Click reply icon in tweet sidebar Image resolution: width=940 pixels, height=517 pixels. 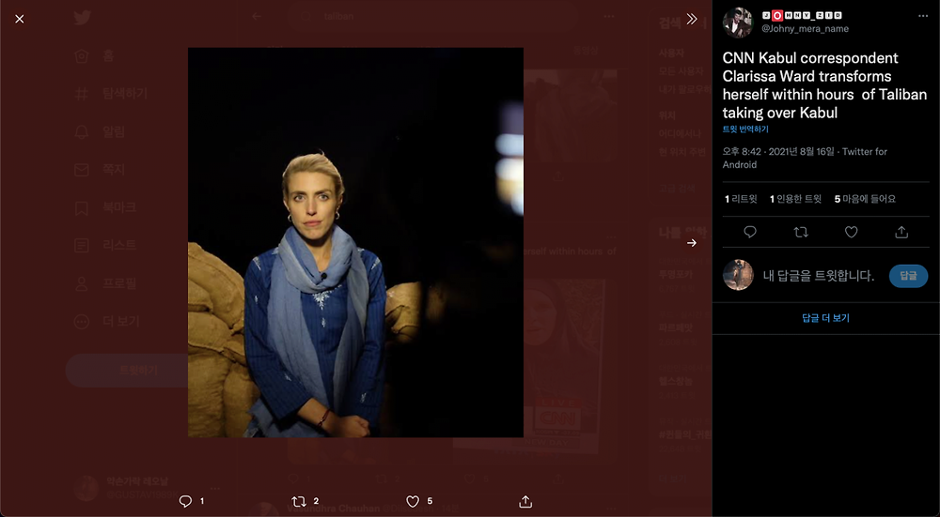(750, 232)
